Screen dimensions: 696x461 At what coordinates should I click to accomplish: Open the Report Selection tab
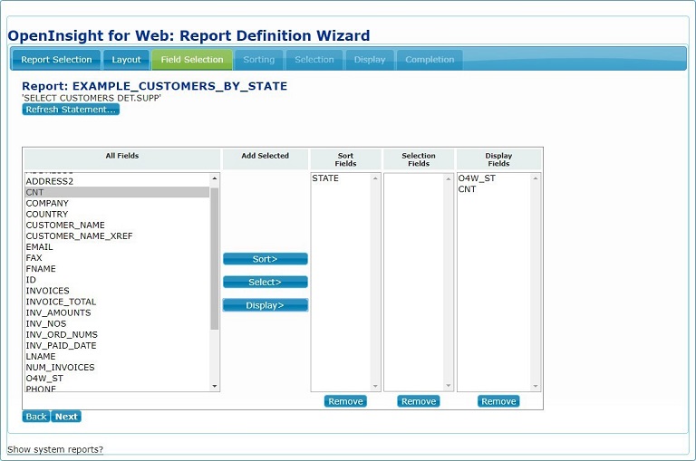tap(56, 60)
